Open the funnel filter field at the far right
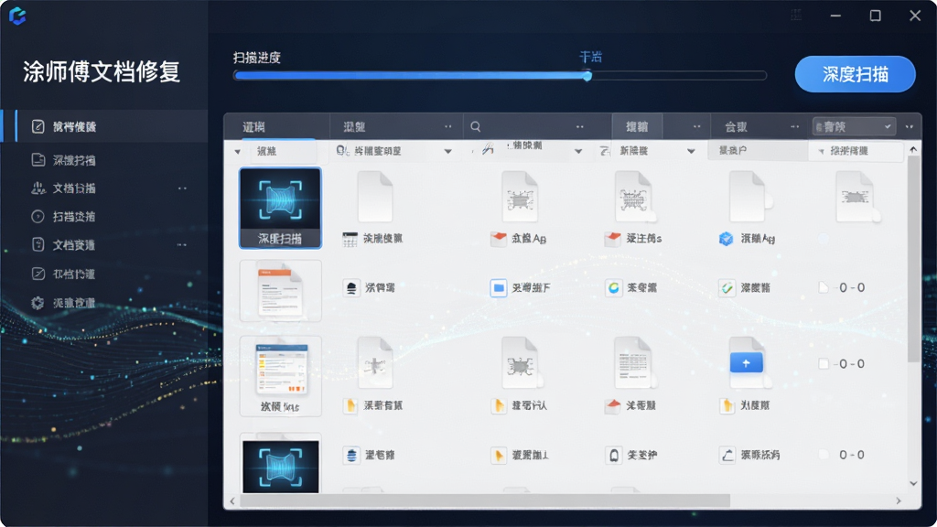This screenshot has height=527, width=937. pyautogui.click(x=856, y=151)
